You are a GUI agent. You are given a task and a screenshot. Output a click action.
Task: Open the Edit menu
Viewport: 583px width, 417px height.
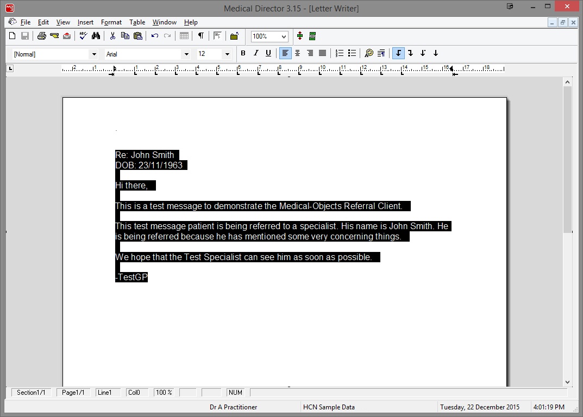coord(43,22)
